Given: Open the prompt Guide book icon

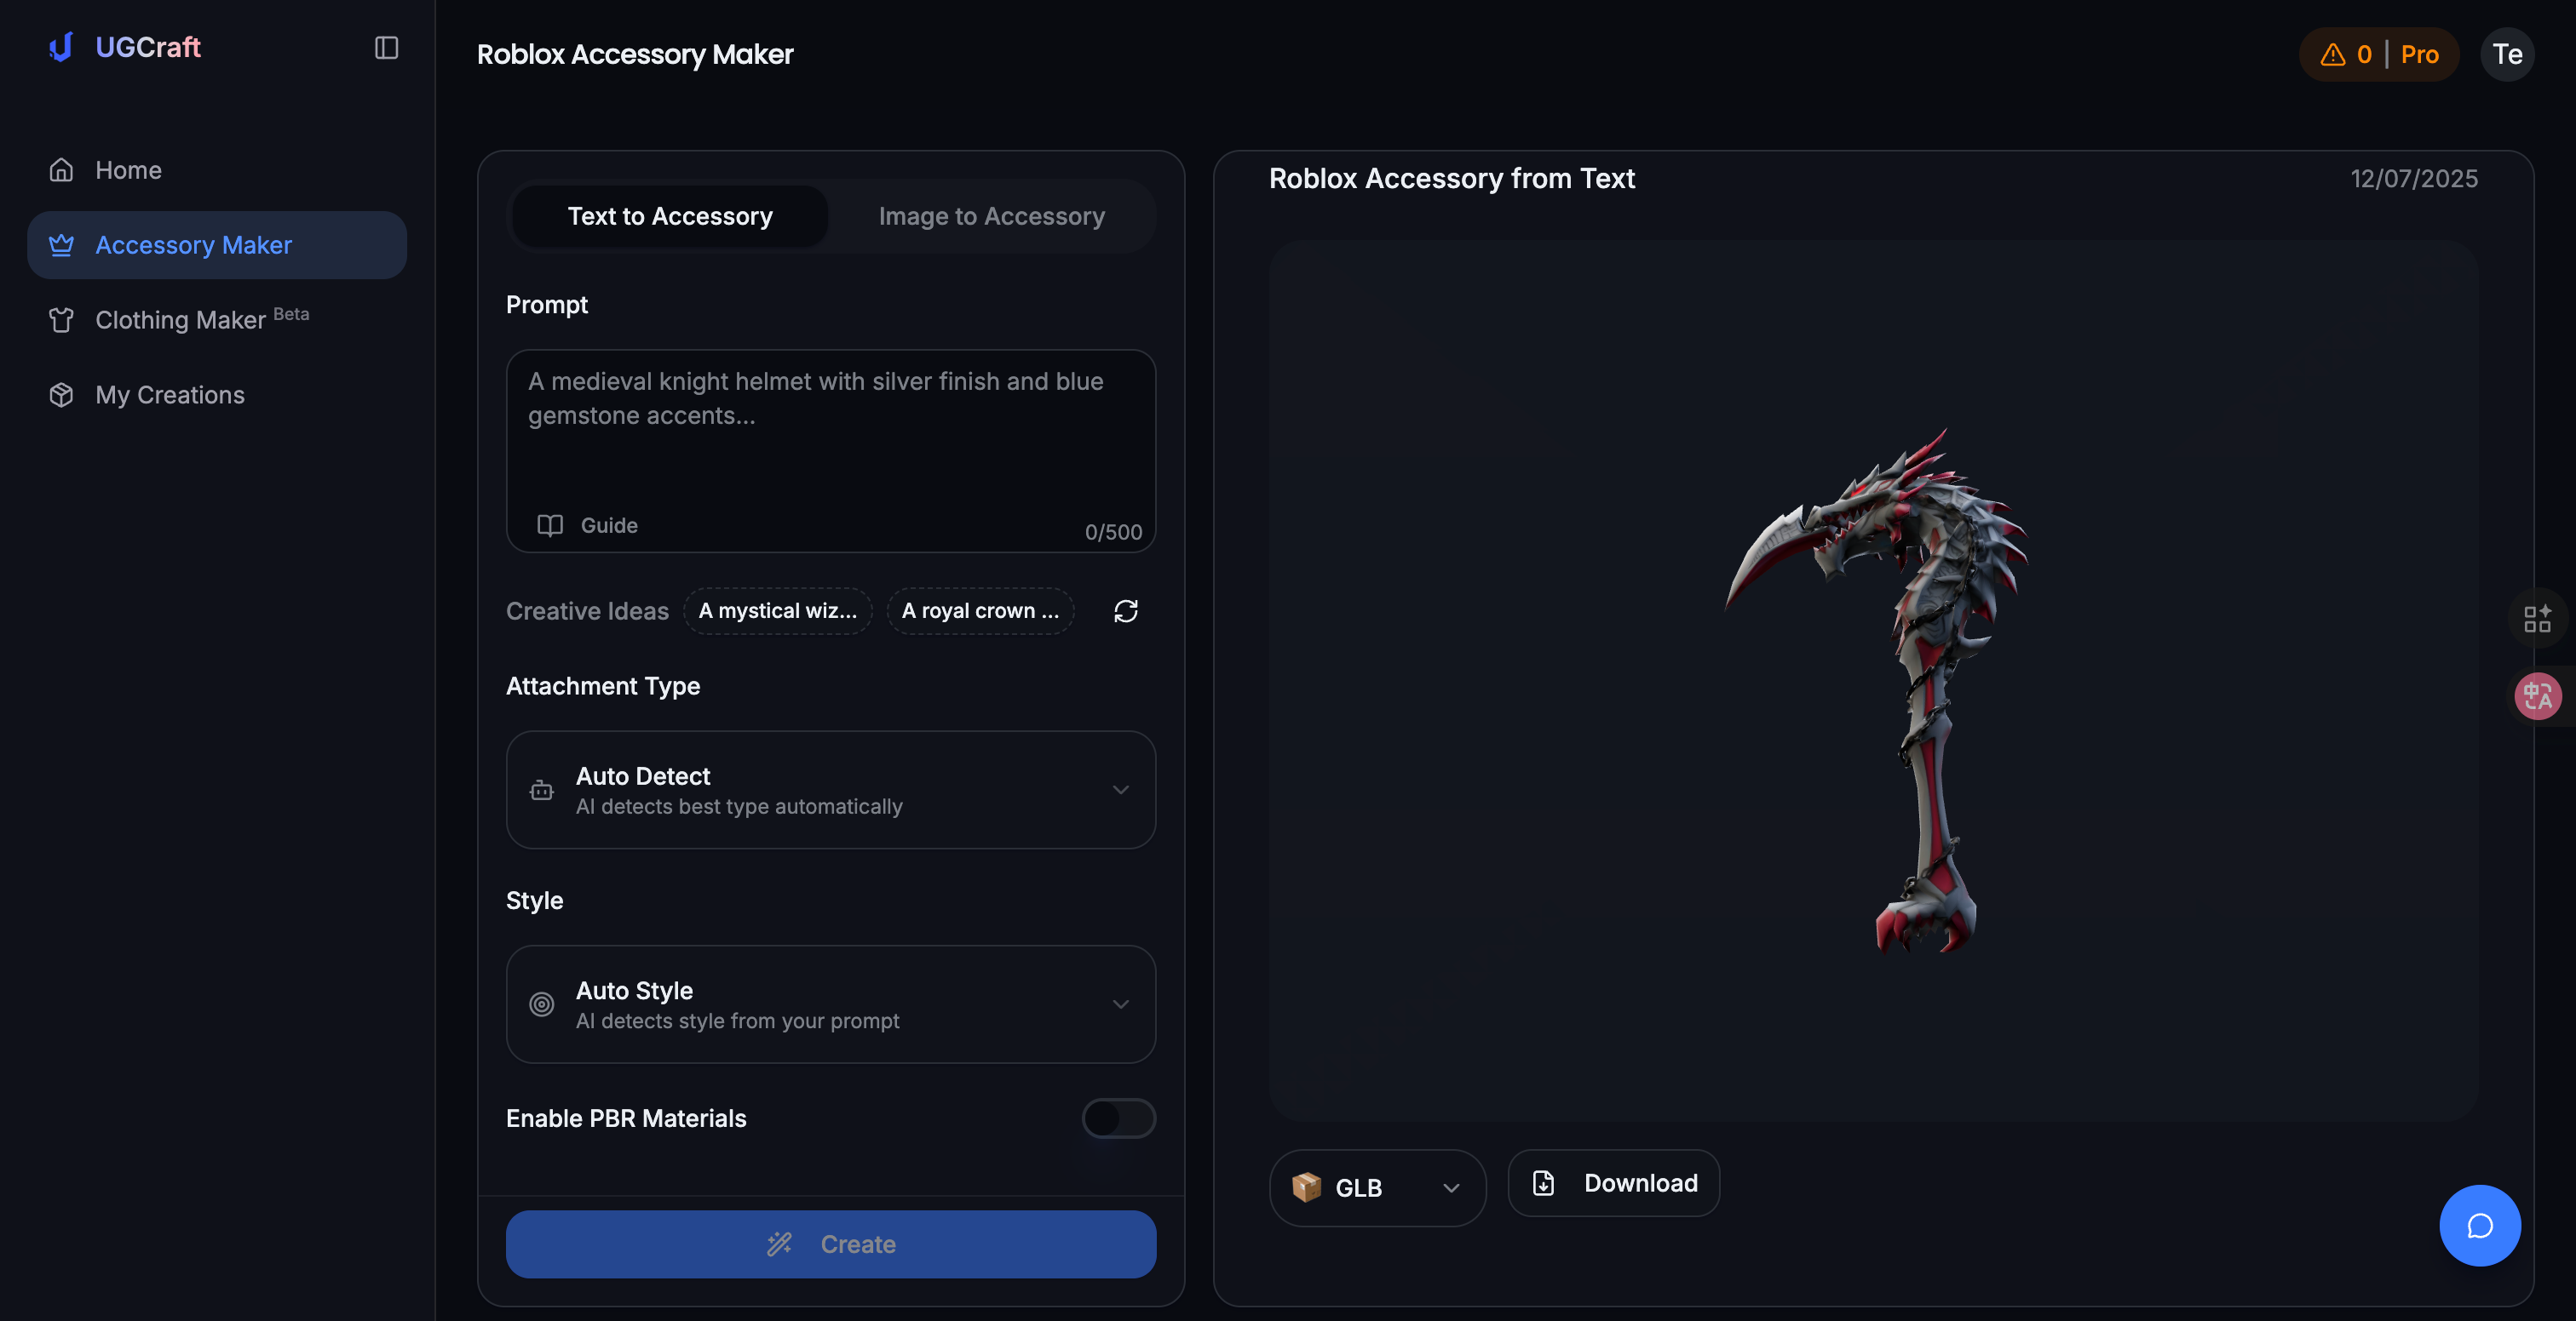Looking at the screenshot, I should point(550,524).
